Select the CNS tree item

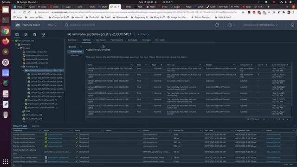click(x=28, y=111)
